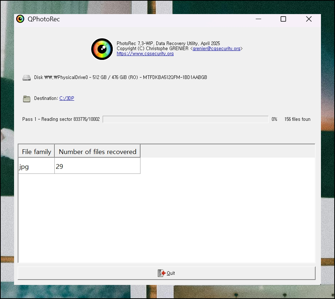This screenshot has width=335, height=299.
Task: Click the hard disk drive icon
Action: coord(27,78)
